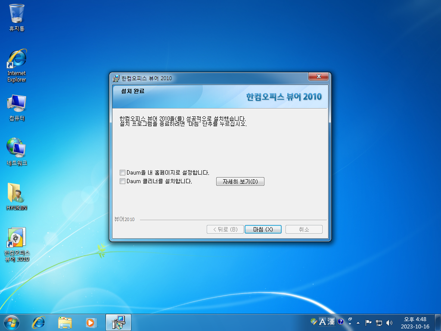Close the 한컴오피스 뷰어 2010 installer window
This screenshot has width=441, height=331.
click(318, 76)
